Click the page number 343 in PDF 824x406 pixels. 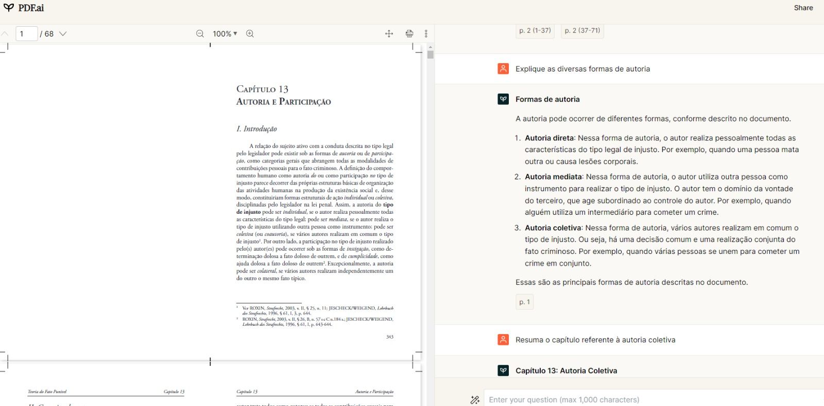click(x=389, y=337)
